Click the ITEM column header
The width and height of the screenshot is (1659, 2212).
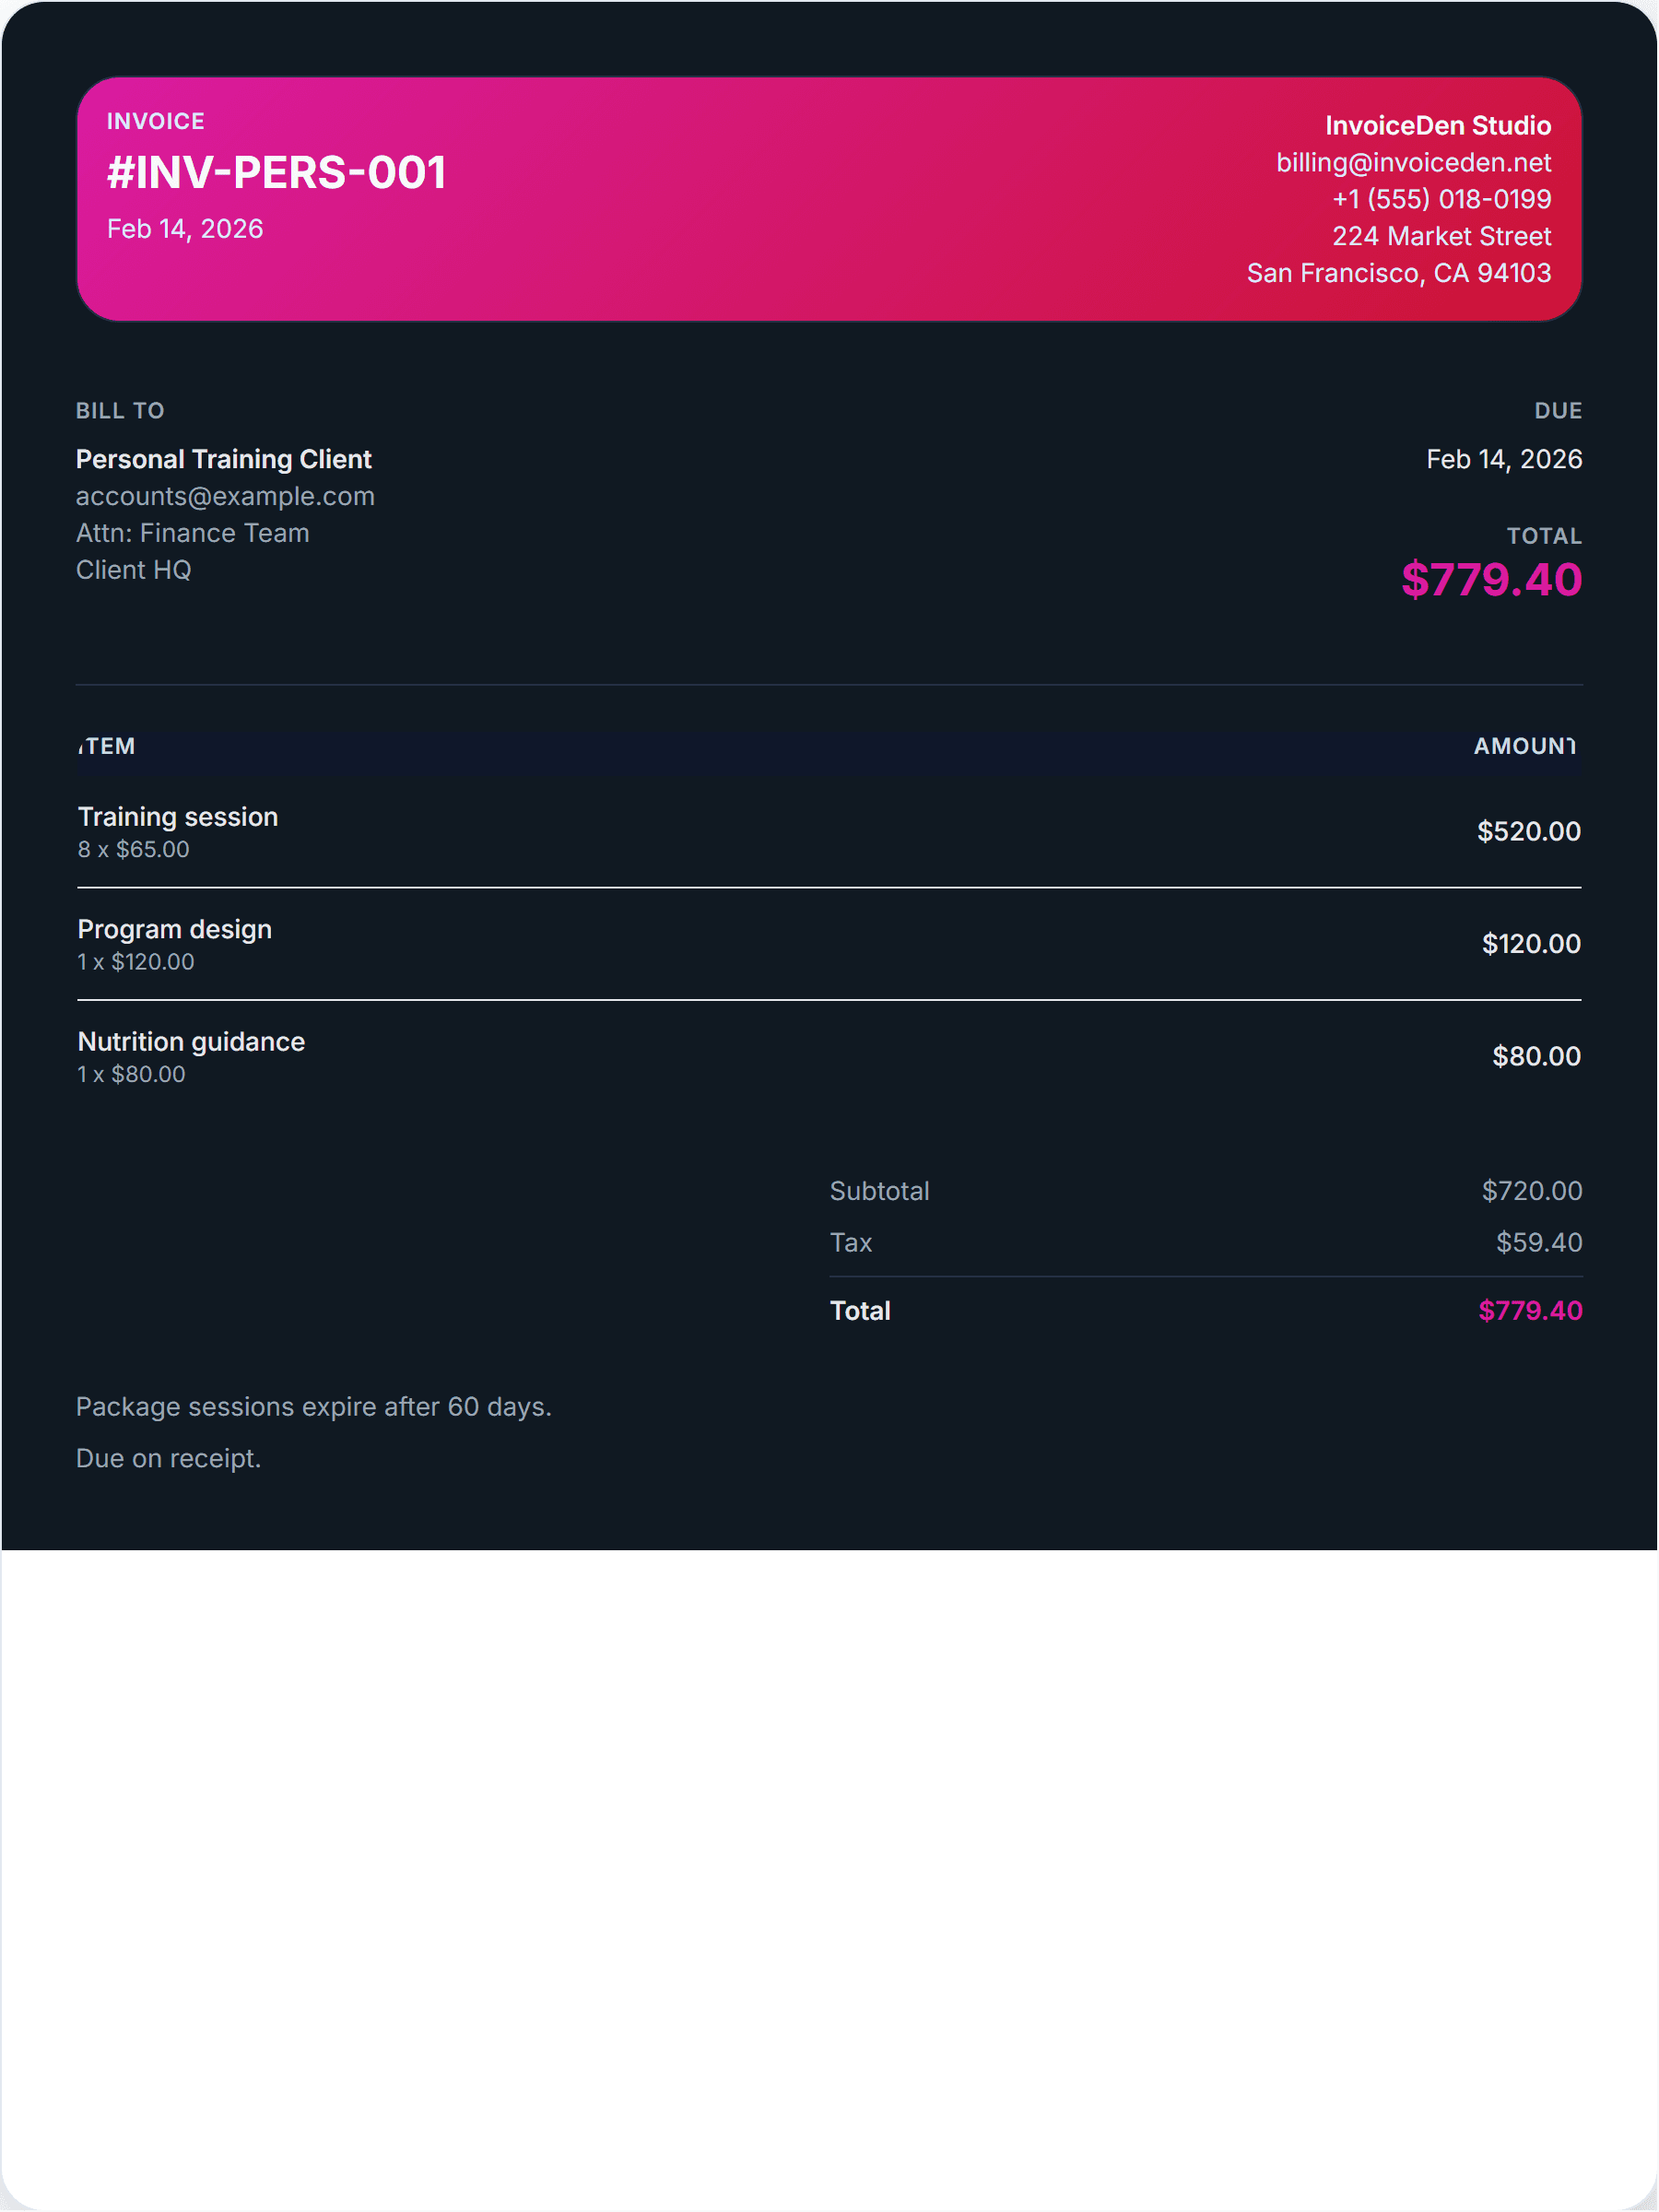[107, 746]
